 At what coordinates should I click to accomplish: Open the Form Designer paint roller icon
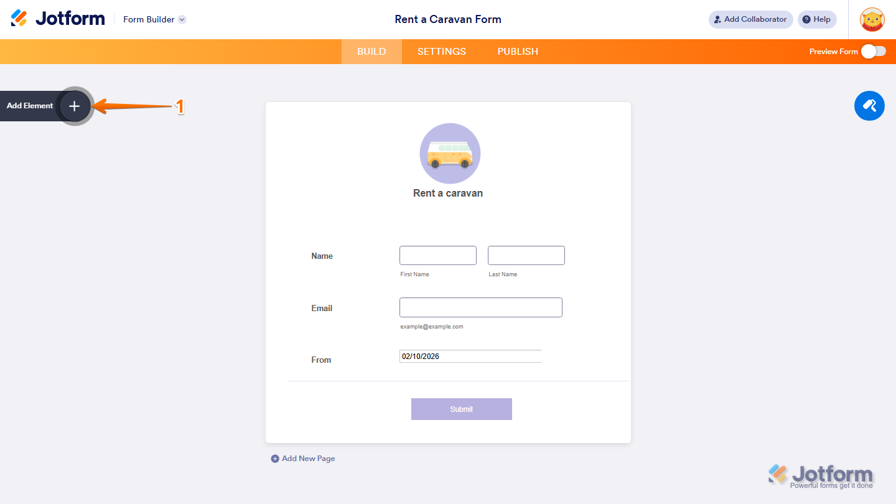tap(869, 106)
